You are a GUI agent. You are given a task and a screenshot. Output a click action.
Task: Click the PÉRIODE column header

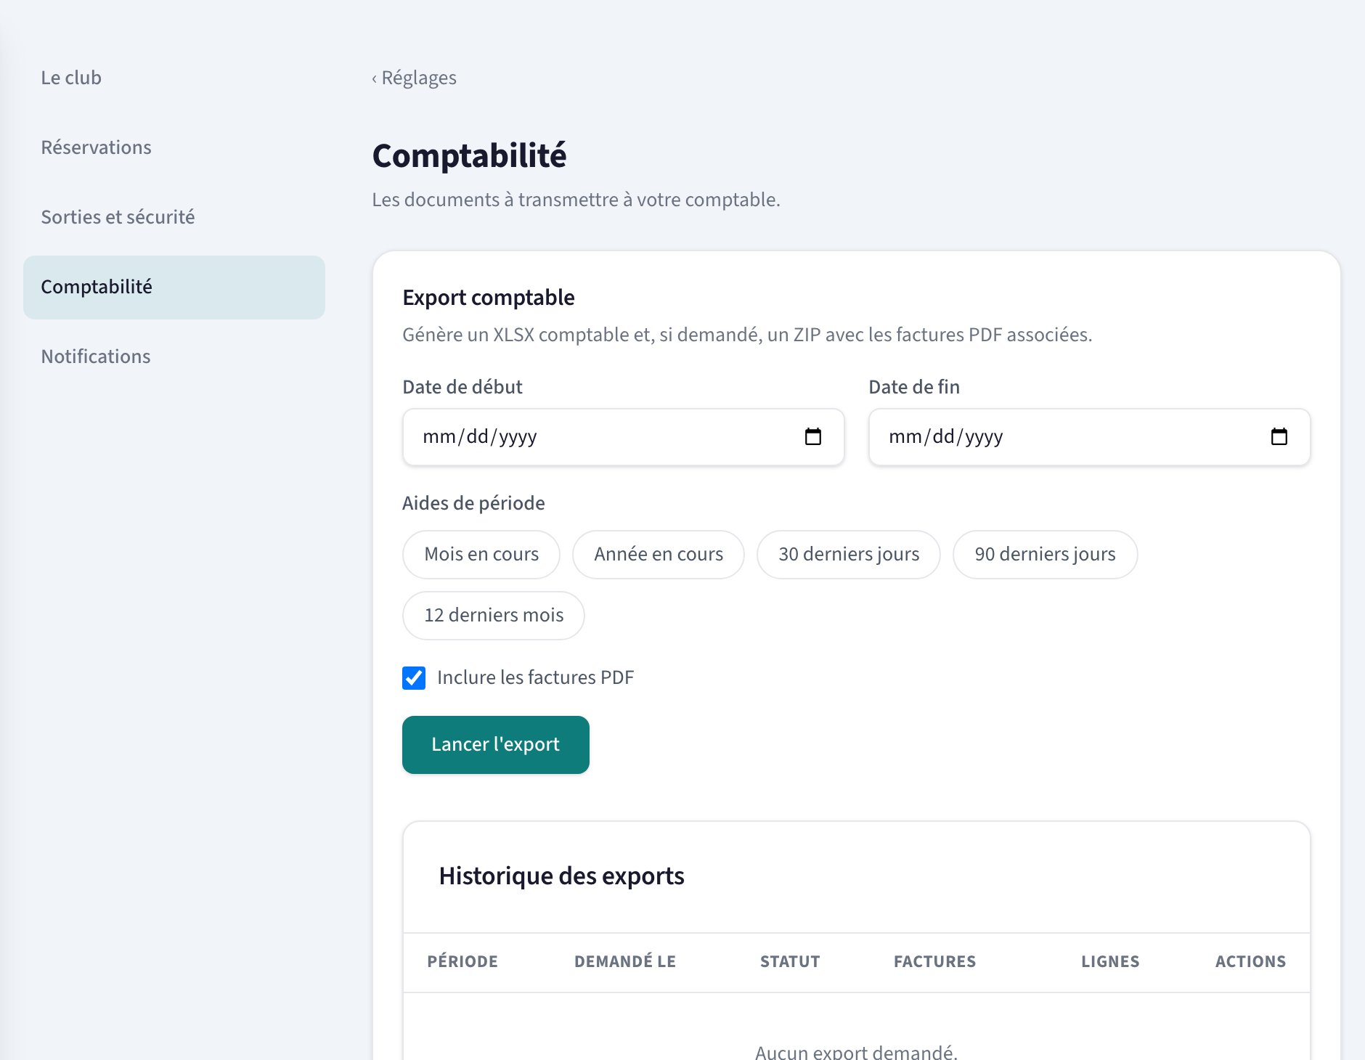463,962
